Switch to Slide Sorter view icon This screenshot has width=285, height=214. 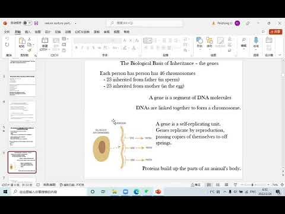217,185
